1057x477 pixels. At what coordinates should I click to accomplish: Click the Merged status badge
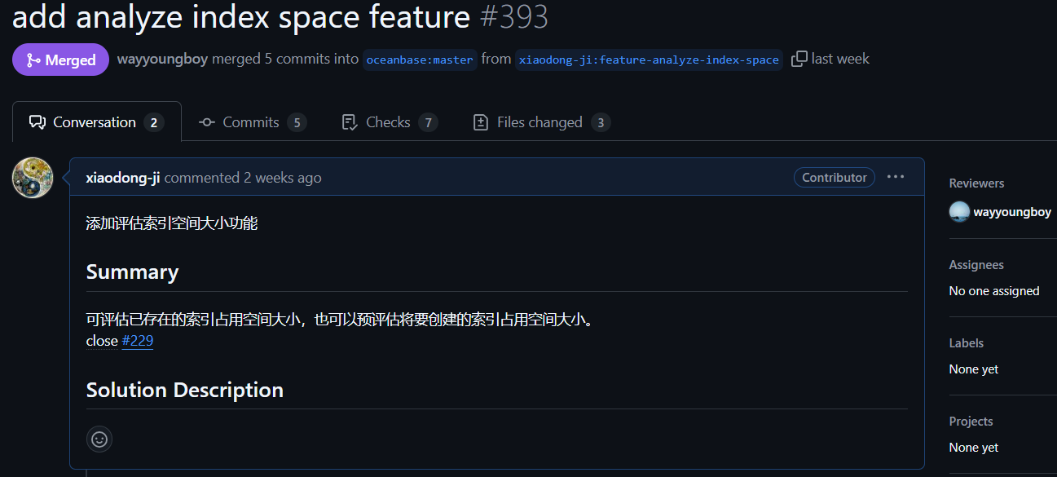pyautogui.click(x=60, y=60)
